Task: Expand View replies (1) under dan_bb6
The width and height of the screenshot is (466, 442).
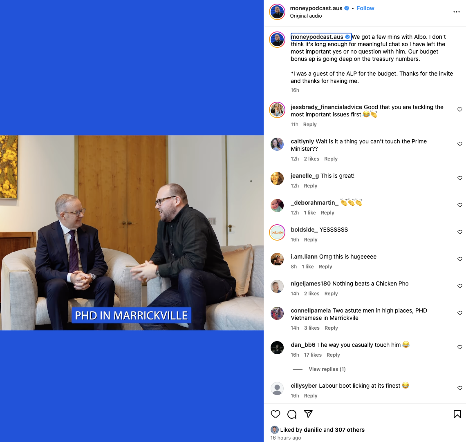Action: (x=327, y=369)
